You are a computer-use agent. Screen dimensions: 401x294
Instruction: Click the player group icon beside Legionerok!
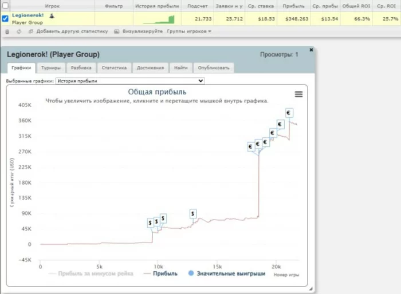coord(52,16)
